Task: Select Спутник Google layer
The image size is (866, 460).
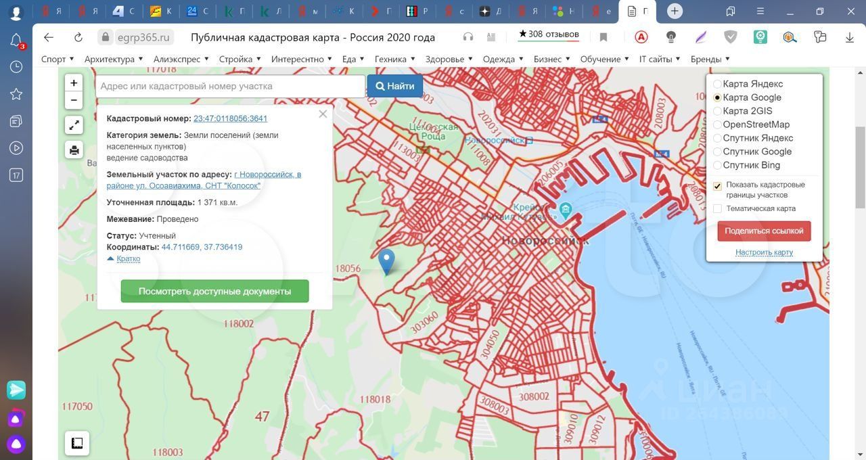Action: pyautogui.click(x=718, y=152)
